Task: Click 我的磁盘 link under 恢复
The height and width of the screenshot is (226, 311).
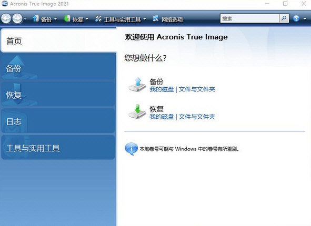Action: click(x=162, y=117)
